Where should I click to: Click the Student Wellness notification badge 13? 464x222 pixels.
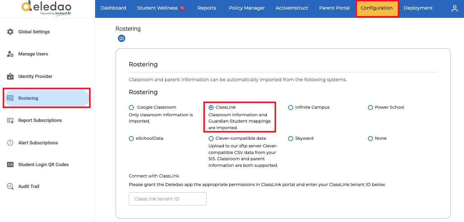click(182, 8)
